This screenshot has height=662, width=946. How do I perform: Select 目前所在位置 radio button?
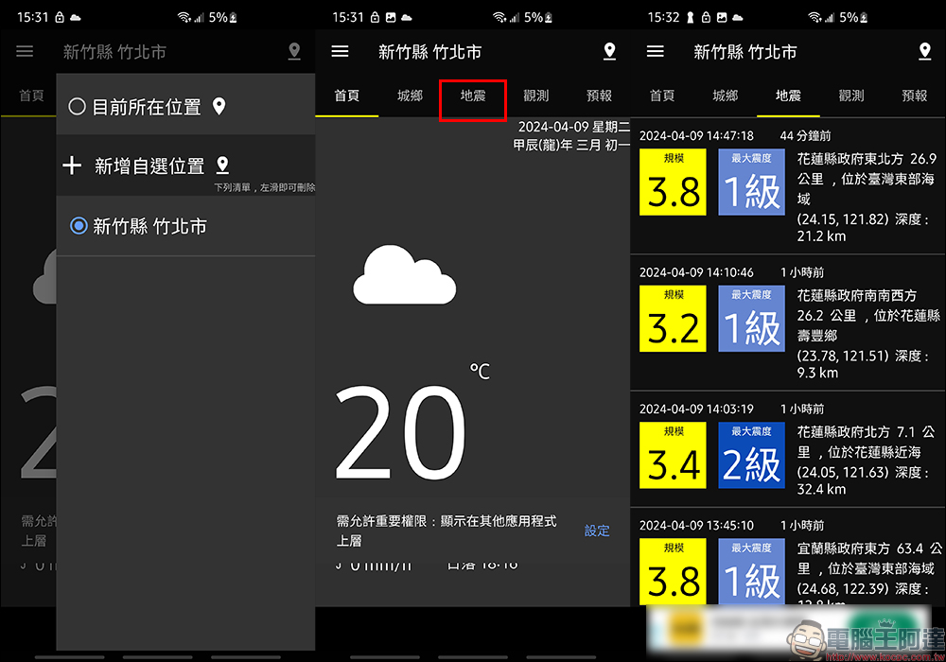77,107
